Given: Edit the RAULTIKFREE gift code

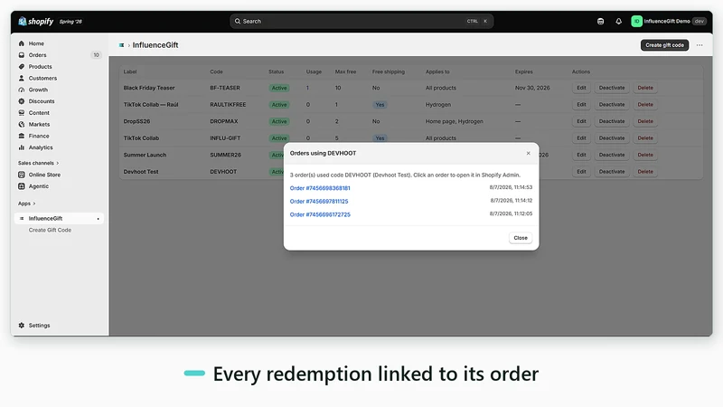Looking at the screenshot, I should (581, 105).
